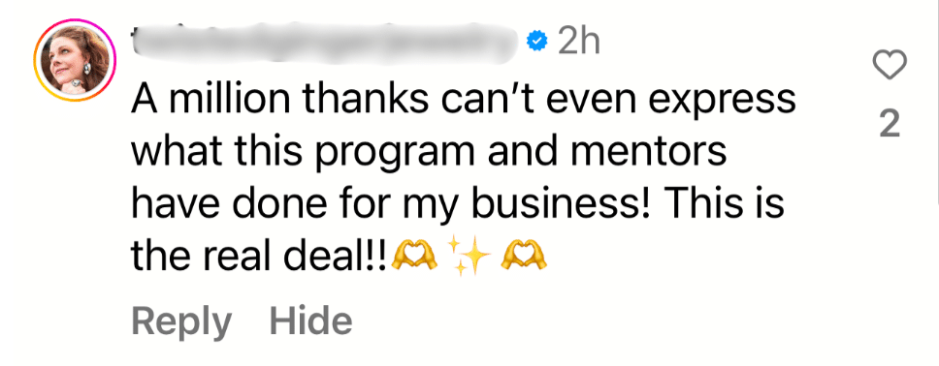Image resolution: width=939 pixels, height=366 pixels.
Task: Like the comment with the heart icon
Action: point(890,65)
